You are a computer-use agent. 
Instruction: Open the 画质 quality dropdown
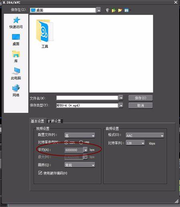coord(80,165)
